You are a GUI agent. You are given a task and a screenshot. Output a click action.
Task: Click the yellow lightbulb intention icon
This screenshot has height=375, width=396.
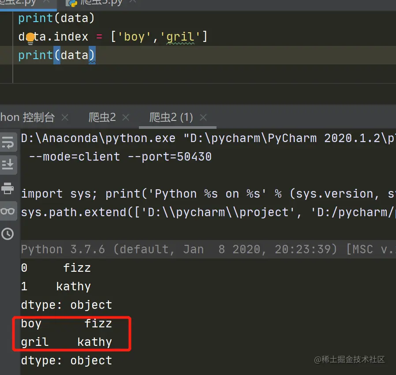(x=30, y=38)
